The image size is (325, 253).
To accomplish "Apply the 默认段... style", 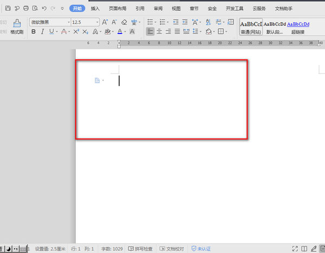I will pos(275,27).
